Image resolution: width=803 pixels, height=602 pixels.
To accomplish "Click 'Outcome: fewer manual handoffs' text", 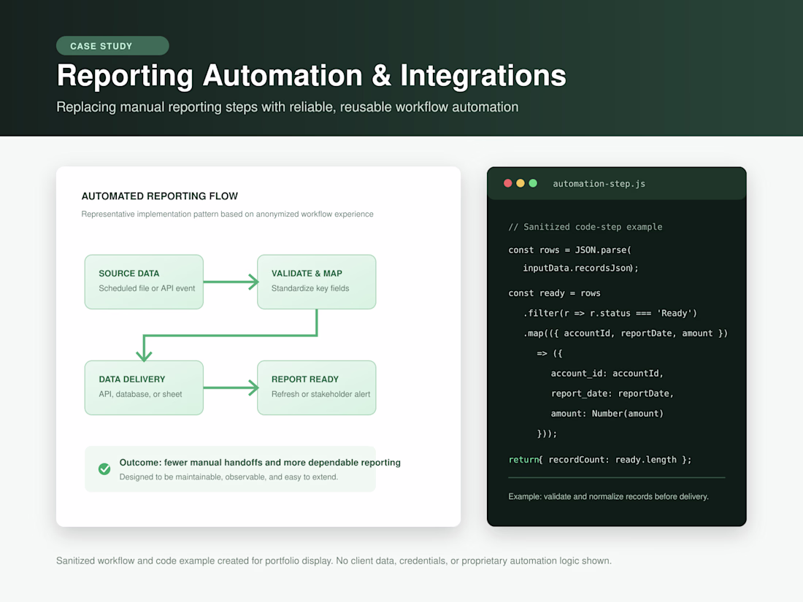I will pos(260,462).
